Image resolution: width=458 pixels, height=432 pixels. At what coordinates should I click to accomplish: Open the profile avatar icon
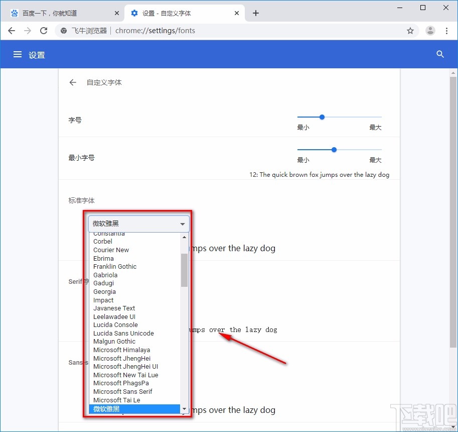click(430, 31)
